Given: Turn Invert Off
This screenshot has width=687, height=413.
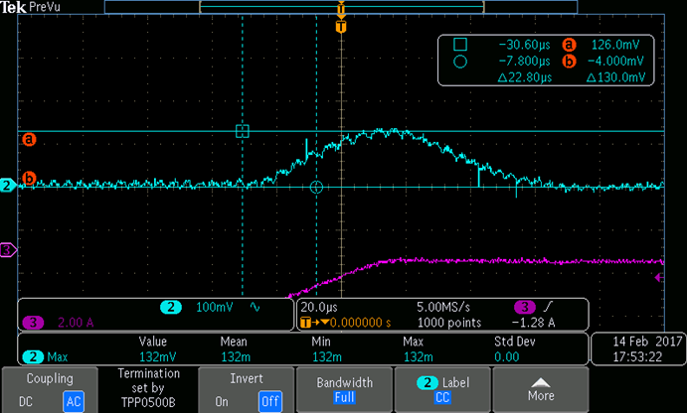Looking at the screenshot, I should click(x=269, y=401).
